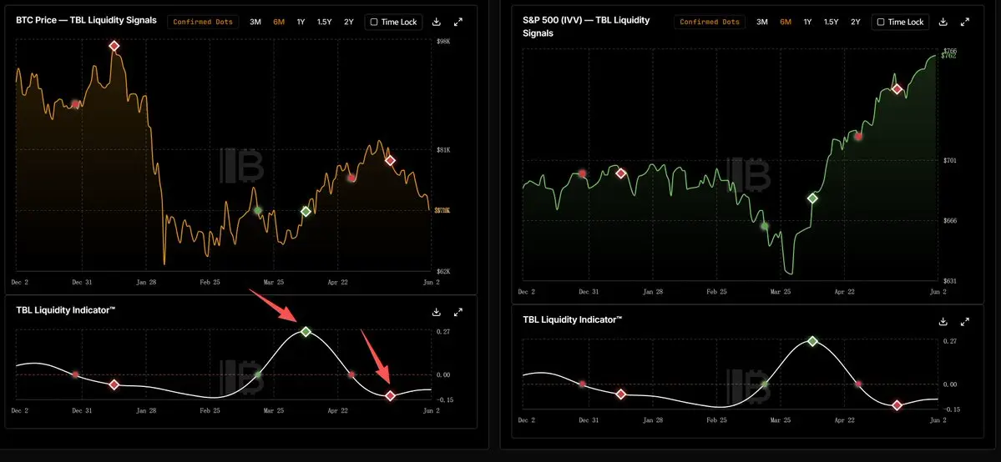Download the S&P 500 chart
The image size is (1001, 462).
point(943,22)
